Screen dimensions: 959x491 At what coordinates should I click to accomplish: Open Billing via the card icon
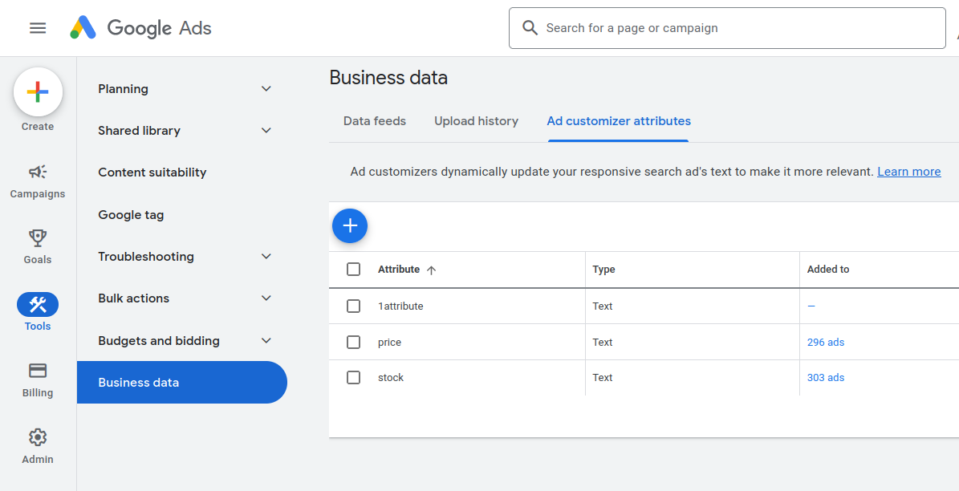(38, 371)
